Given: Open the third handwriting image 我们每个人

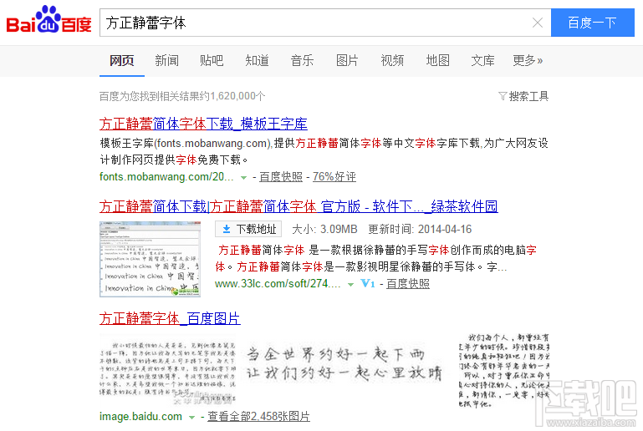Looking at the screenshot, I should pos(504,370).
